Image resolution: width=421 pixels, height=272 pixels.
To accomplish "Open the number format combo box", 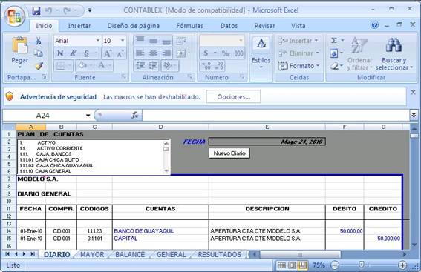I will tap(222, 41).
